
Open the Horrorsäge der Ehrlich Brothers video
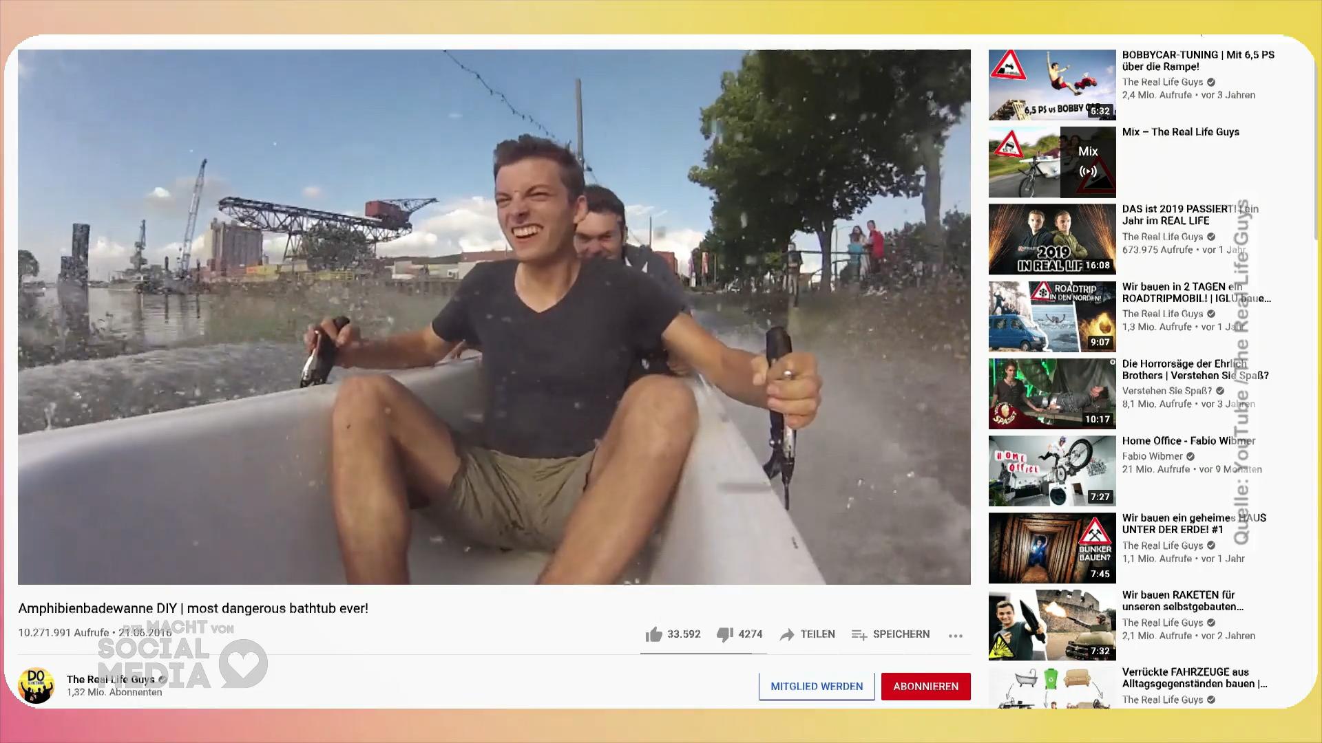coord(1051,394)
